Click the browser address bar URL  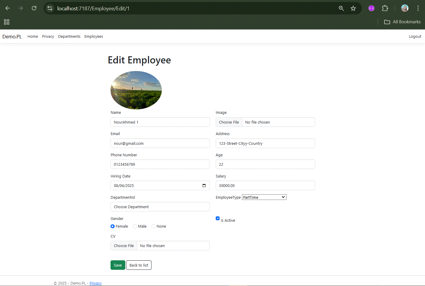tap(93, 8)
